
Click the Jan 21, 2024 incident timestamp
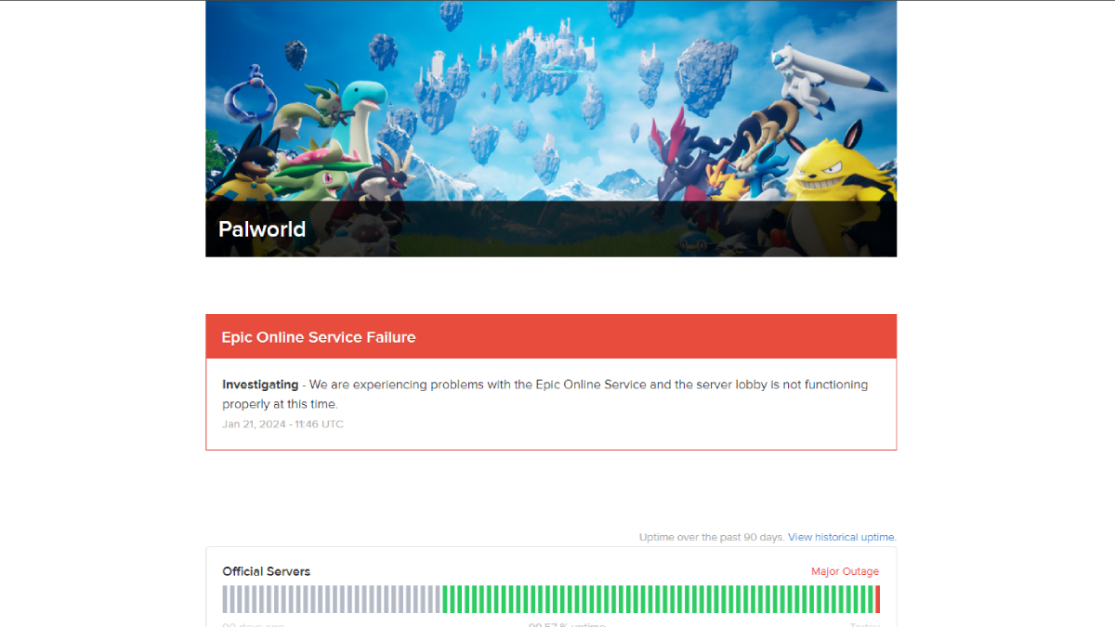[x=282, y=425]
